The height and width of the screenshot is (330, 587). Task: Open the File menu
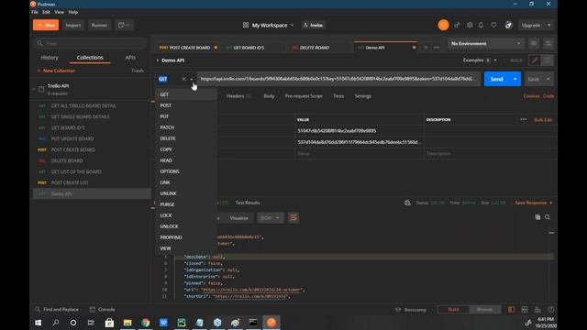(x=35, y=12)
